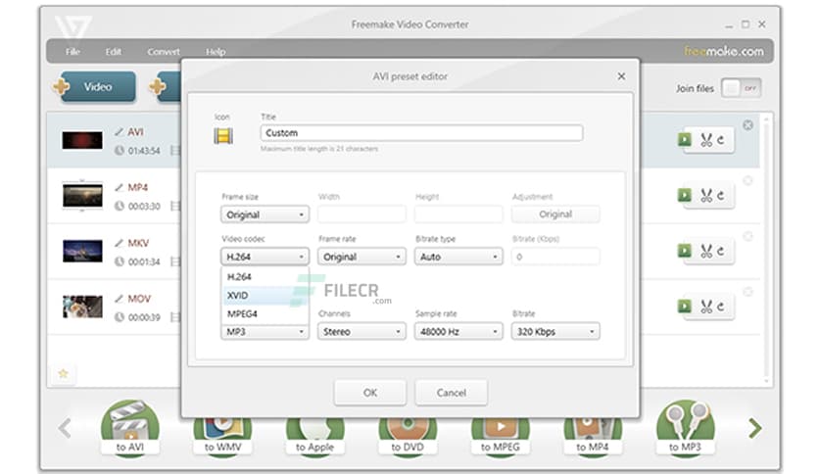Choose the to Apple output format
The width and height of the screenshot is (819, 474).
tap(314, 438)
